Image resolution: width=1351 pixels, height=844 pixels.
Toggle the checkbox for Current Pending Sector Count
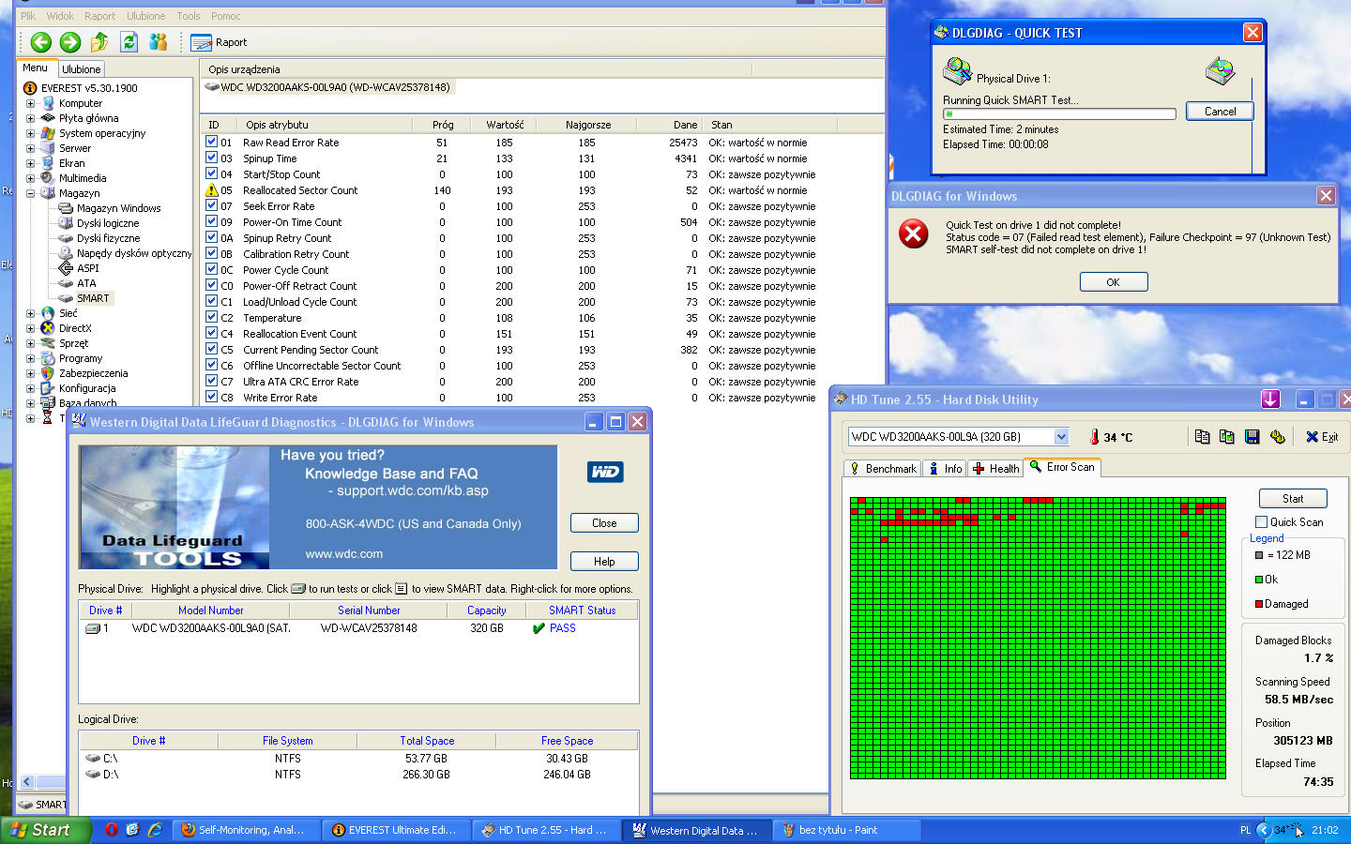click(212, 350)
